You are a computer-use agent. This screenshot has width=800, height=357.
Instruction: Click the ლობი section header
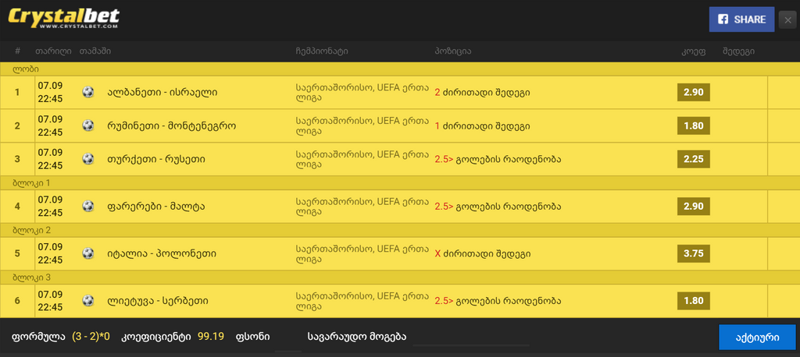pyautogui.click(x=400, y=69)
